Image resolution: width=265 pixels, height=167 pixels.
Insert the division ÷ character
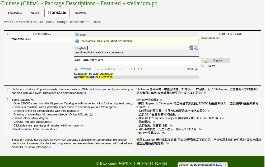click(x=111, y=69)
